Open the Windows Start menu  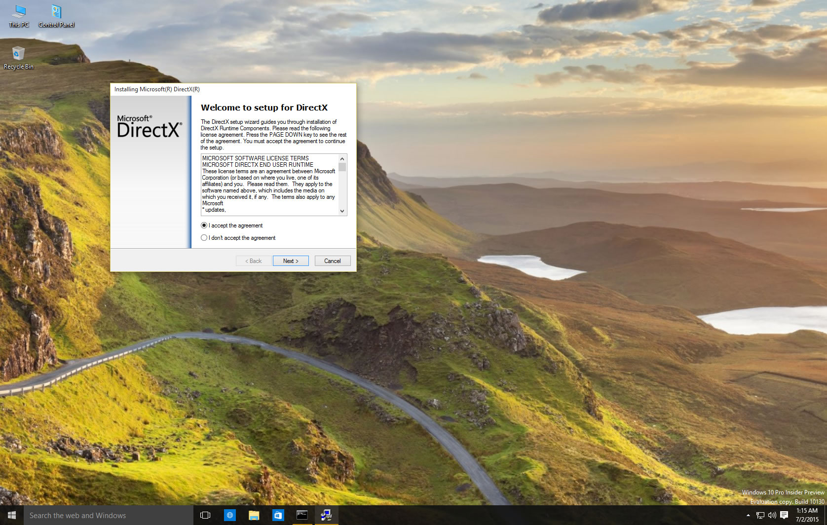pyautogui.click(x=12, y=515)
